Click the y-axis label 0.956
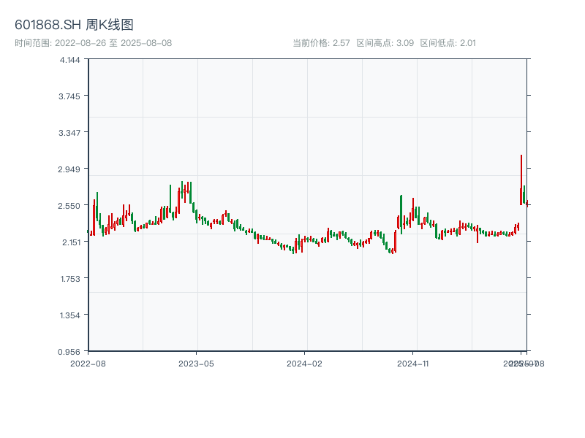 (x=69, y=352)
